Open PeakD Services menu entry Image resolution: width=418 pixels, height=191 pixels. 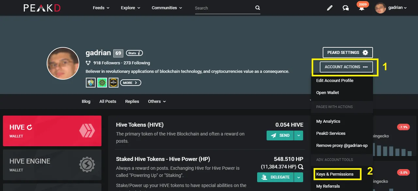point(331,134)
